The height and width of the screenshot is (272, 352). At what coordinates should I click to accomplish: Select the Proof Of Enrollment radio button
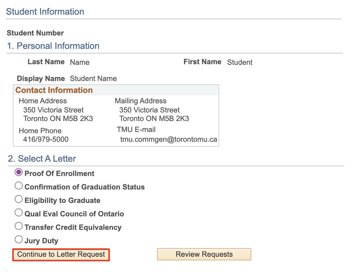(x=19, y=172)
